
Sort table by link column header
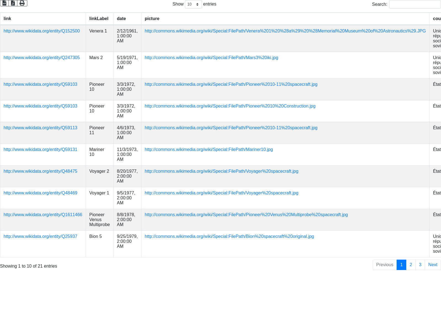(x=7, y=19)
